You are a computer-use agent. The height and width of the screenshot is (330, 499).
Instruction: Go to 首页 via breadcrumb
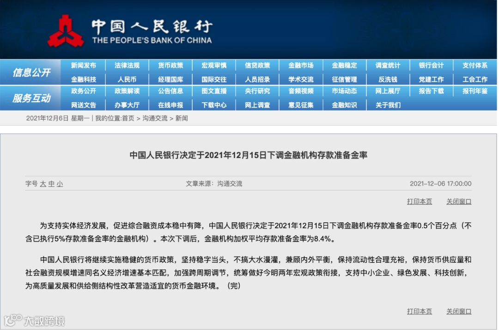pos(128,118)
